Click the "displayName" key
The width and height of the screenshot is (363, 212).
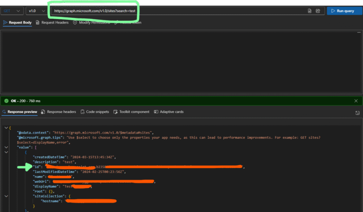(45, 187)
